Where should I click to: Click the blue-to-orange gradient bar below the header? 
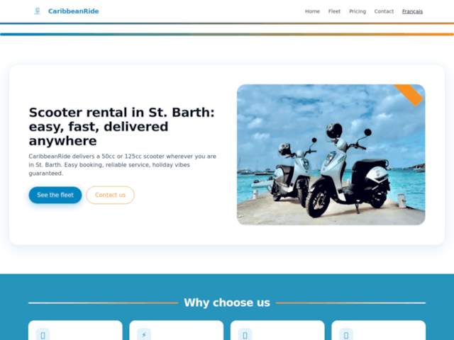[x=227, y=35]
